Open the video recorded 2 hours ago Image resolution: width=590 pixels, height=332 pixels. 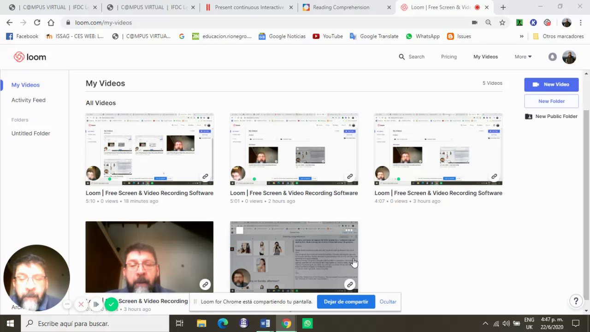click(294, 149)
